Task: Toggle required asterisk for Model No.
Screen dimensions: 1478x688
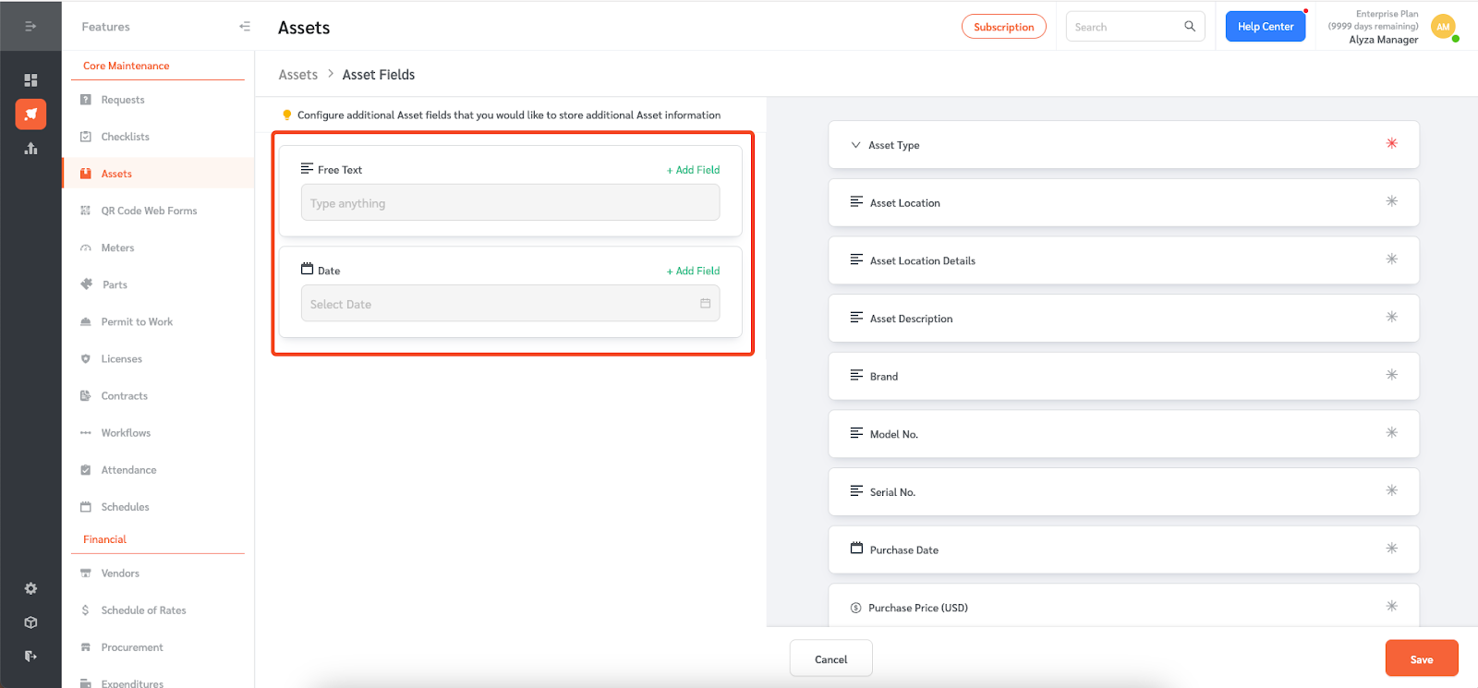Action: click(1391, 432)
